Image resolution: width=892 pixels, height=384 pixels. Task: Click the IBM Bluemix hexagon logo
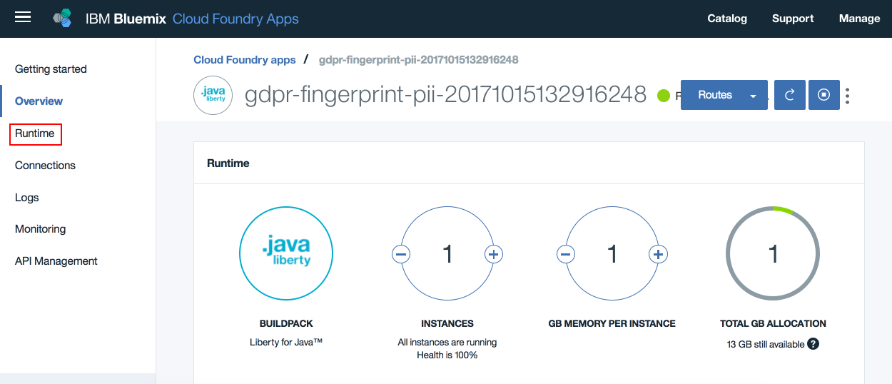[x=63, y=18]
